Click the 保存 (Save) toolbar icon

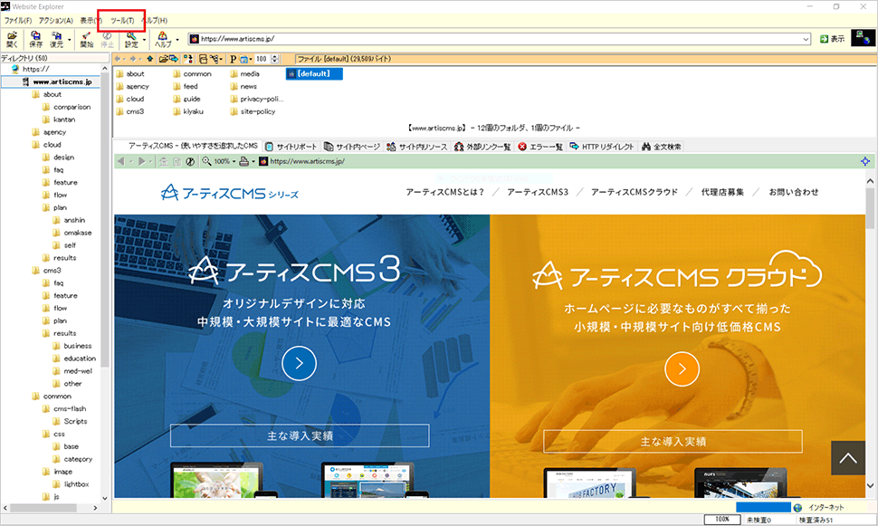pyautogui.click(x=35, y=39)
